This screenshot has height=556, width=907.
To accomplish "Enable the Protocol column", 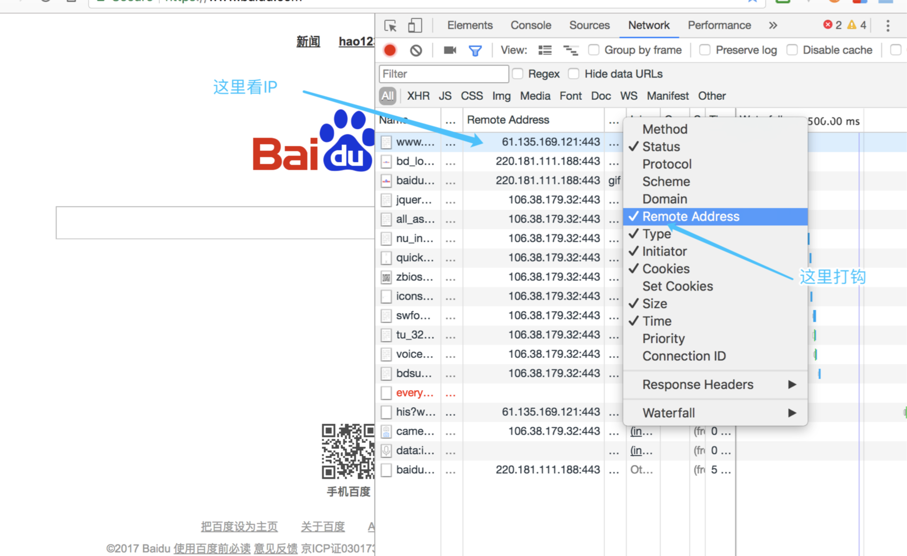I will 715,164.
